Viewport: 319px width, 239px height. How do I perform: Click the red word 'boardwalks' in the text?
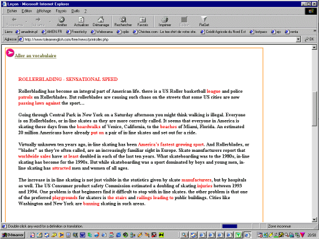pos(88,126)
